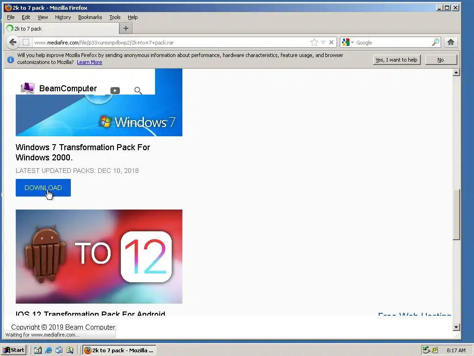Image resolution: width=474 pixels, height=356 pixels.
Task: Open the Bookmarks menu
Action: pos(90,17)
